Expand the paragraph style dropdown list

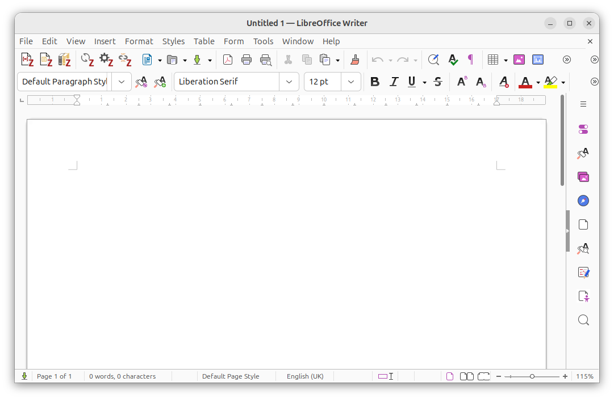[x=122, y=82]
